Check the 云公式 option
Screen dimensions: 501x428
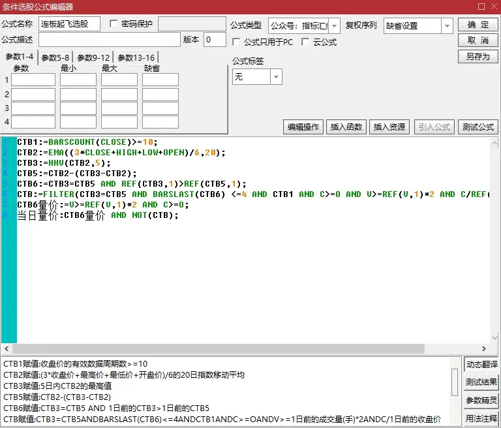pyautogui.click(x=305, y=42)
